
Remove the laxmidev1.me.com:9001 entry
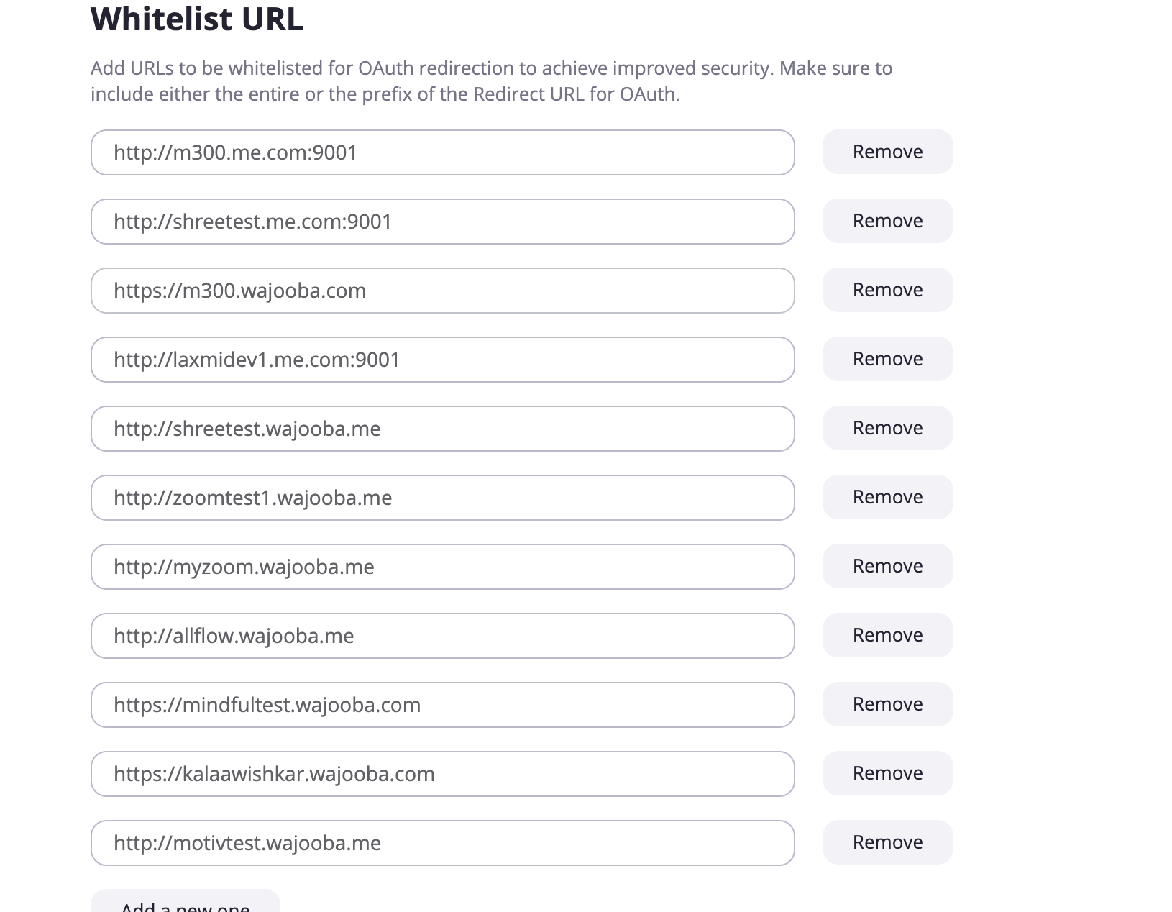pyautogui.click(x=887, y=359)
